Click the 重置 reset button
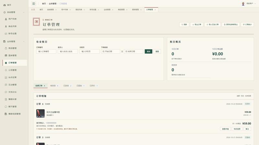This screenshot has height=145, width=259. click(157, 52)
